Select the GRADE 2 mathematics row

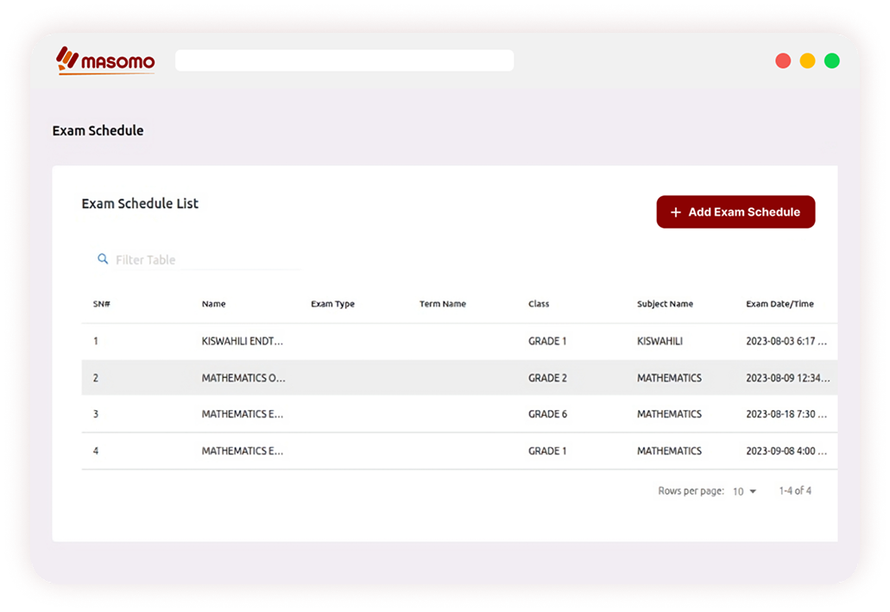547,378
